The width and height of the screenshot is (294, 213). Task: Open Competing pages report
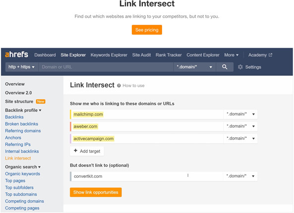(x=22, y=208)
